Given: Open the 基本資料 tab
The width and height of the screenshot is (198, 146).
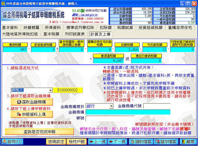Looking at the screenshot, I should point(10,27).
